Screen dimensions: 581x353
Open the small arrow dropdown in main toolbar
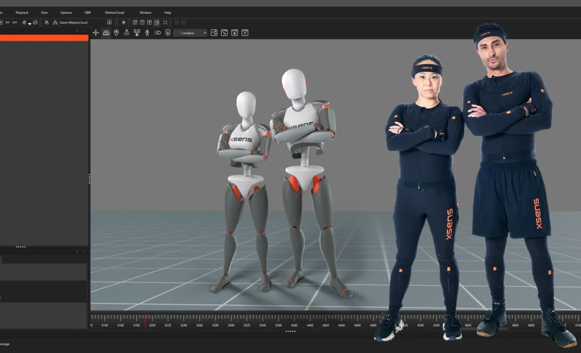[30, 23]
